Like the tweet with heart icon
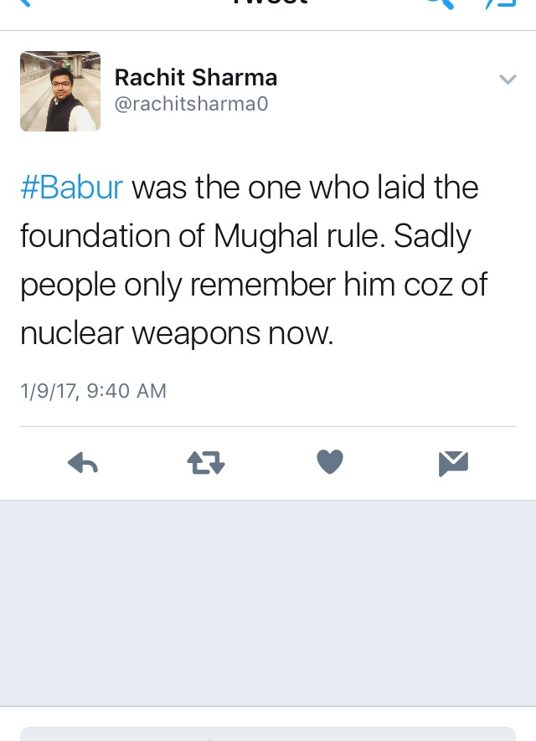Viewport: 536px width, 741px height. [330, 461]
